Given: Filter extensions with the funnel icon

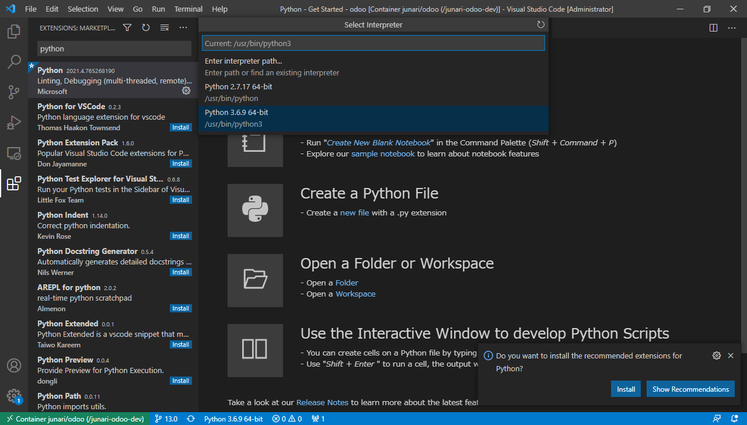Looking at the screenshot, I should (x=127, y=27).
